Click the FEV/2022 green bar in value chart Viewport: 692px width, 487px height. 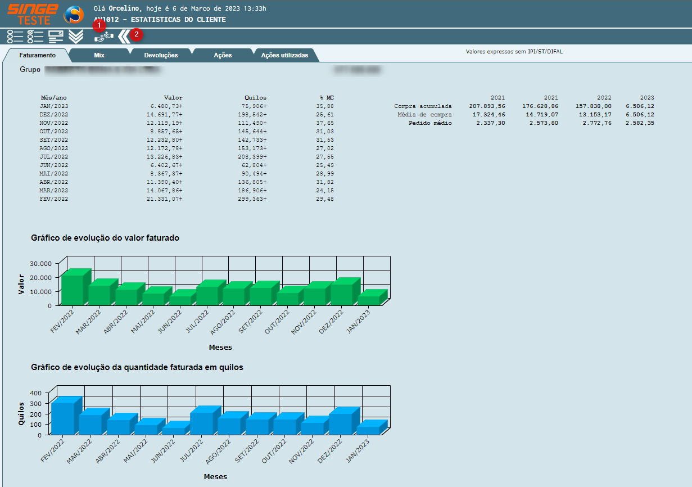[x=72, y=290]
